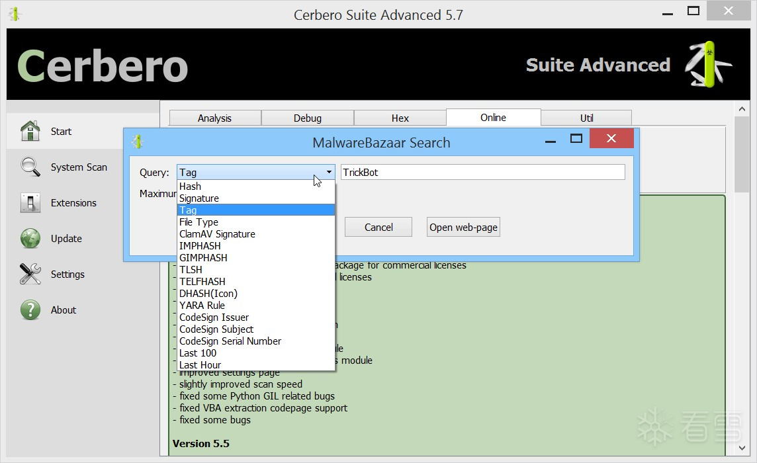Click main window scrollbar up arrow
Viewport: 757px width, 463px height.
click(x=742, y=109)
